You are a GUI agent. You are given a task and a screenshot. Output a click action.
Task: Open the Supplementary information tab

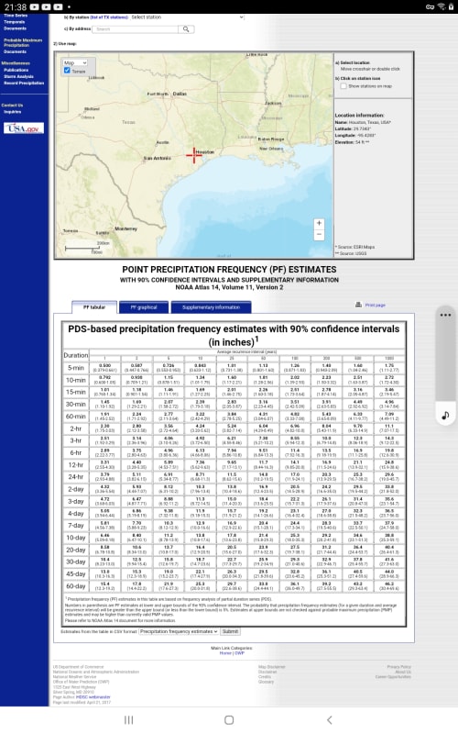tap(211, 307)
